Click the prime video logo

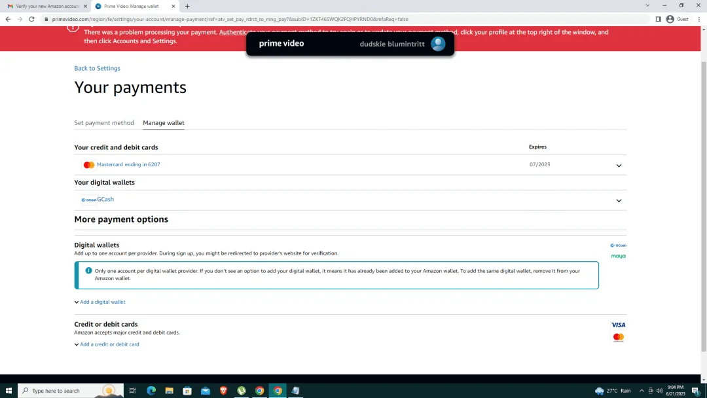[x=281, y=43]
